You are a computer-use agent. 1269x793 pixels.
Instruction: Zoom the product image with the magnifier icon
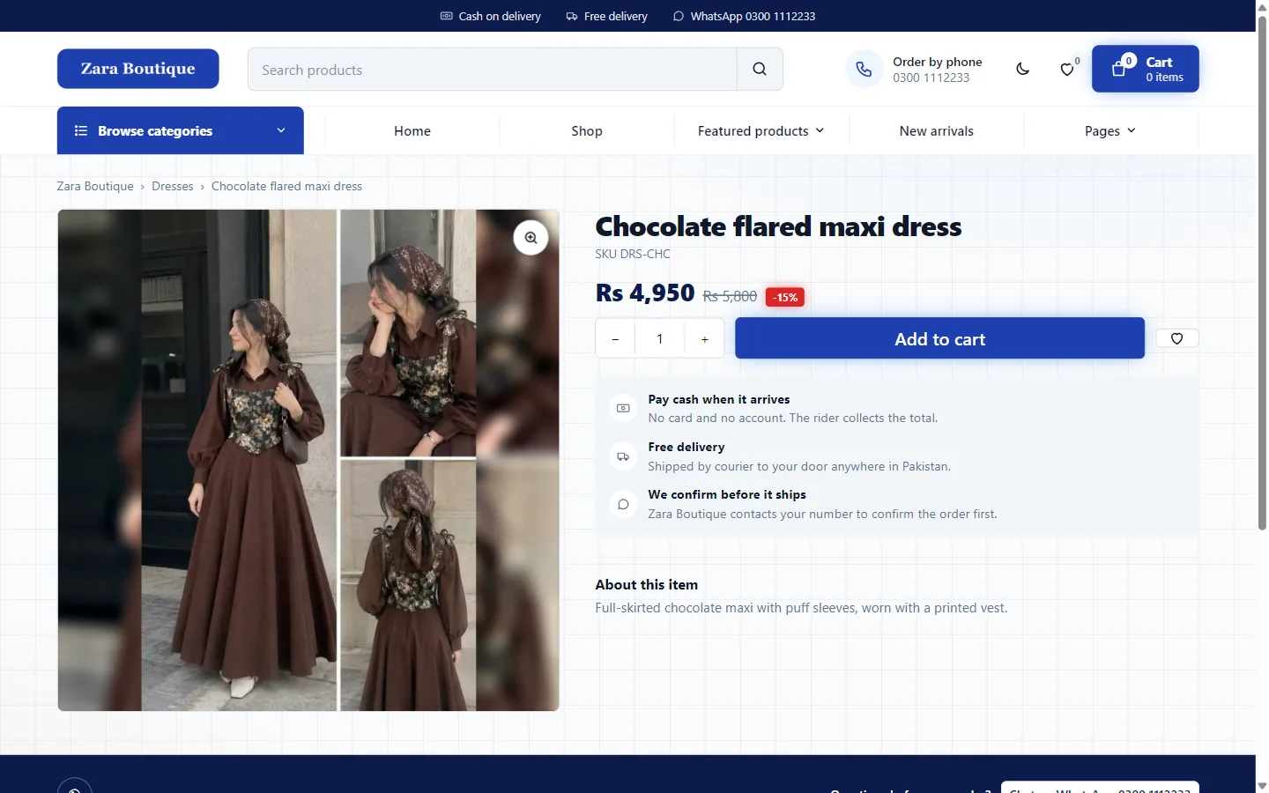click(531, 238)
